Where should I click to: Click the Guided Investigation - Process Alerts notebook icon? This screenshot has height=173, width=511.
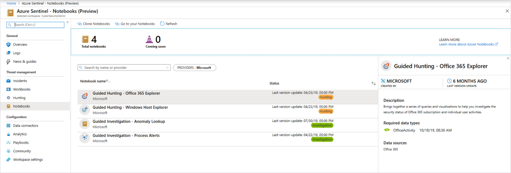click(85, 138)
